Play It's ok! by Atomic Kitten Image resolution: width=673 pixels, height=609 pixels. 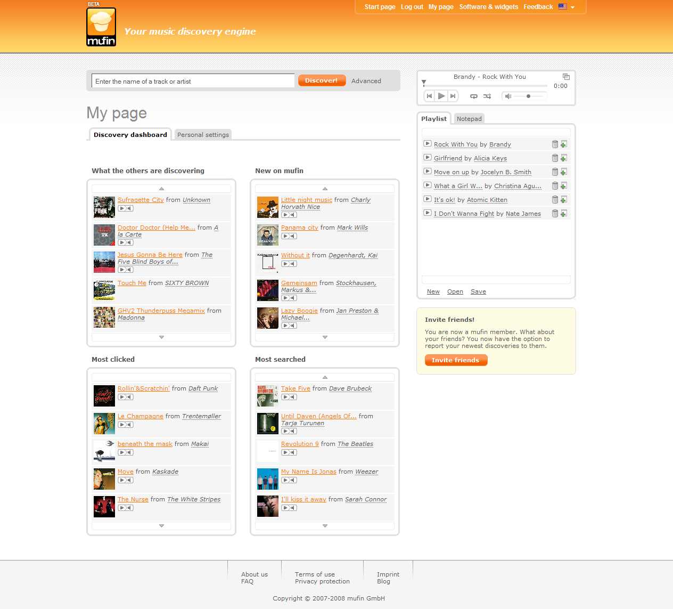click(427, 199)
